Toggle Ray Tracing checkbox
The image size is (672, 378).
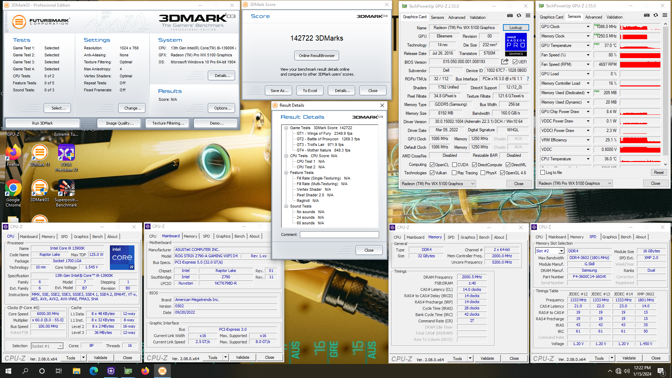coord(454,173)
